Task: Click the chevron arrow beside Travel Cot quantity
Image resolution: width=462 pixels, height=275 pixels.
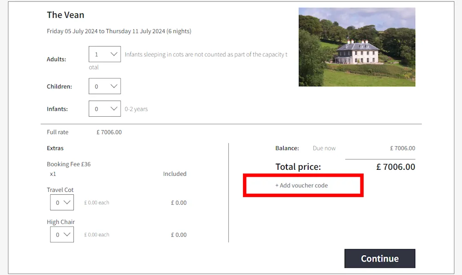Action: point(67,203)
